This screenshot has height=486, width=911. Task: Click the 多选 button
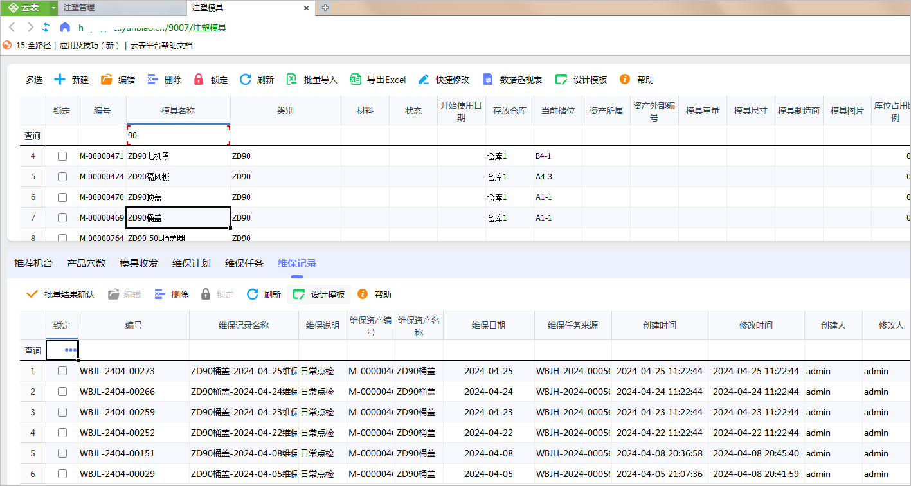(34, 80)
